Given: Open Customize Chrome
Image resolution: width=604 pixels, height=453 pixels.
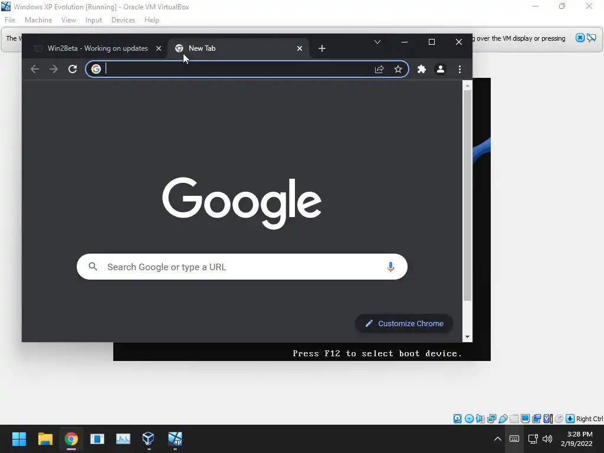Looking at the screenshot, I should pyautogui.click(x=403, y=324).
